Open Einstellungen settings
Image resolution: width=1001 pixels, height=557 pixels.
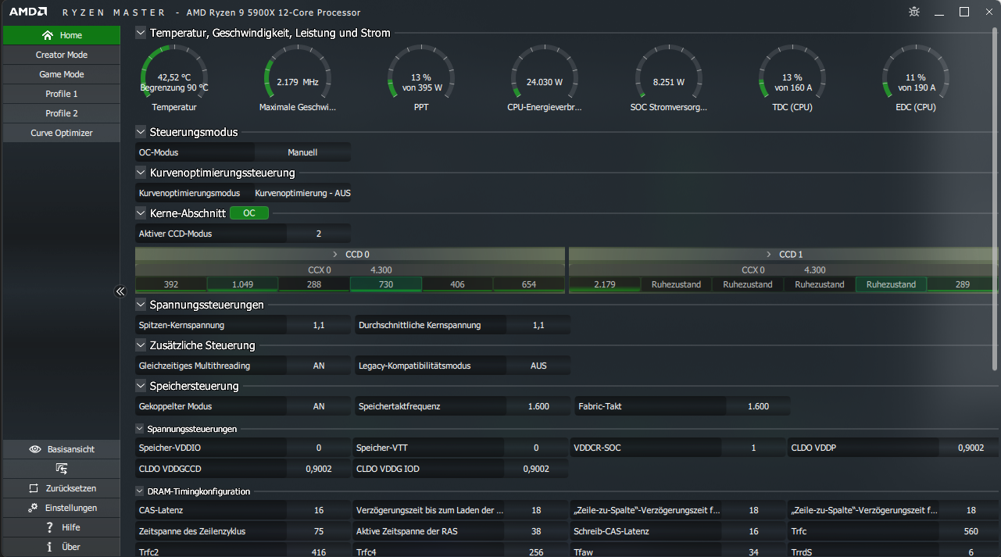[x=62, y=508]
